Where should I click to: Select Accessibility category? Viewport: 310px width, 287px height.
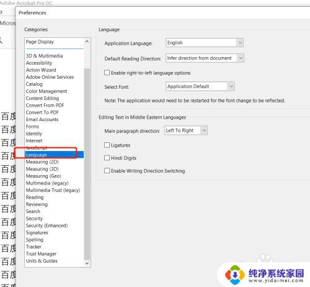[x=39, y=63]
